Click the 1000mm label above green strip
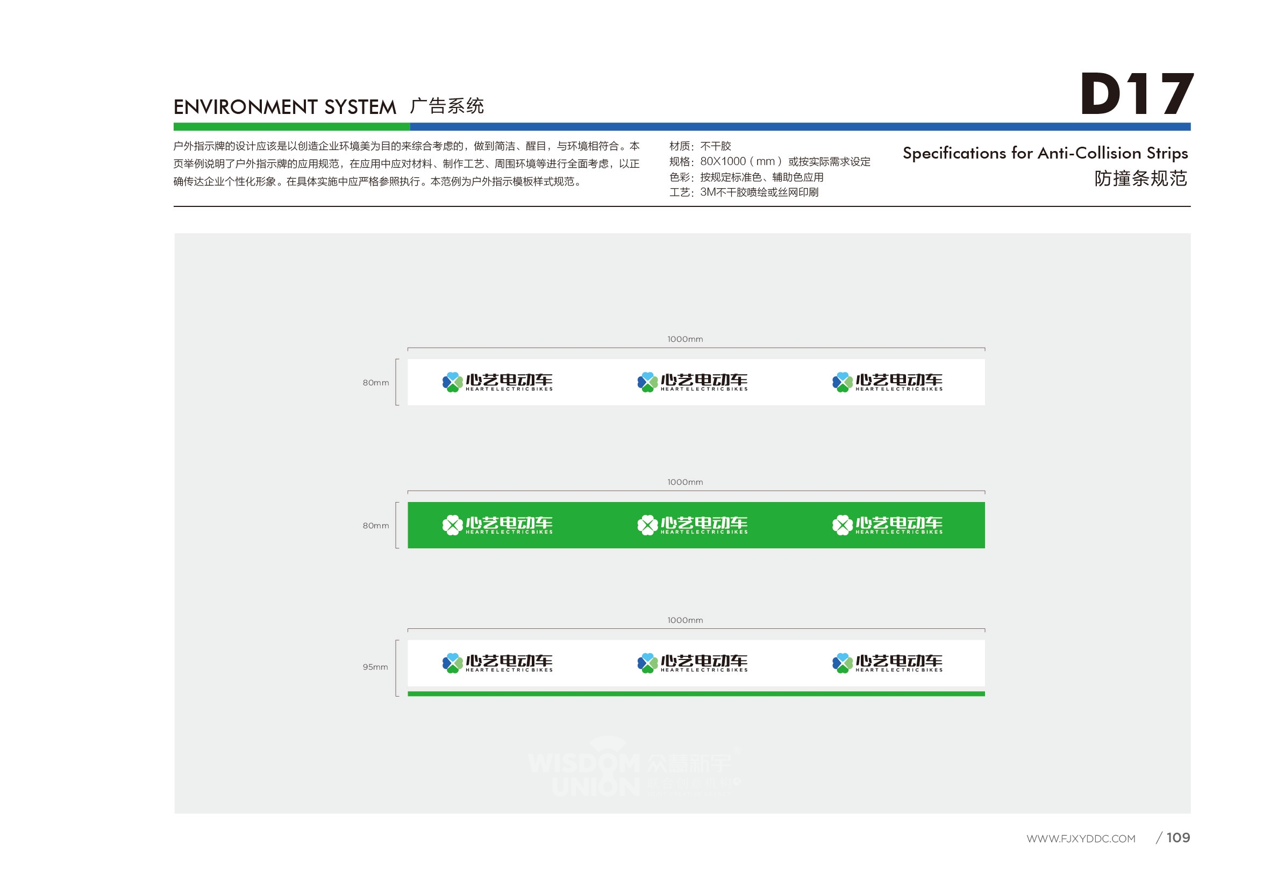The width and height of the screenshot is (1270, 889). coord(685,482)
